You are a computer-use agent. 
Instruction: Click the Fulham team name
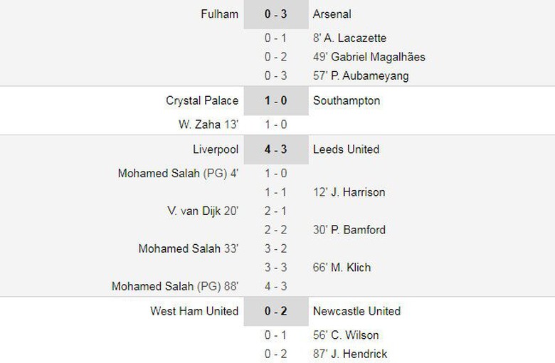click(x=219, y=14)
